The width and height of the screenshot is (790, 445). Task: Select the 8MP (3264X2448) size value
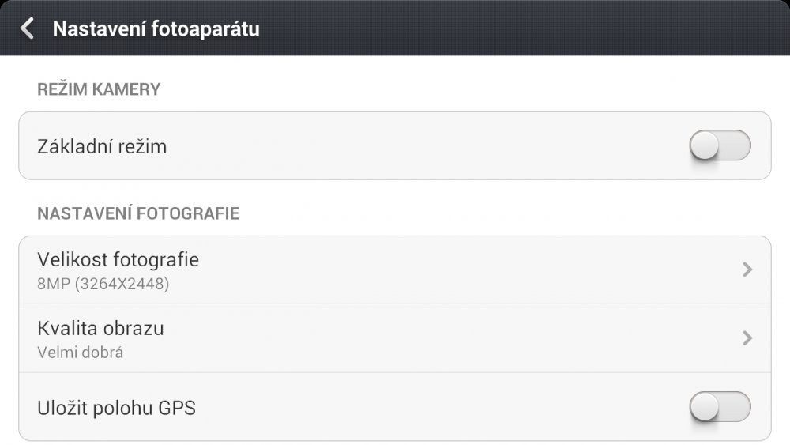[103, 284]
